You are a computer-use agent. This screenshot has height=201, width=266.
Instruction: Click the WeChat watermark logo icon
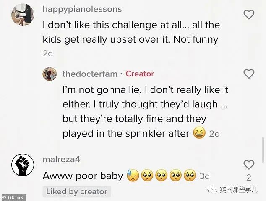coord(212,190)
